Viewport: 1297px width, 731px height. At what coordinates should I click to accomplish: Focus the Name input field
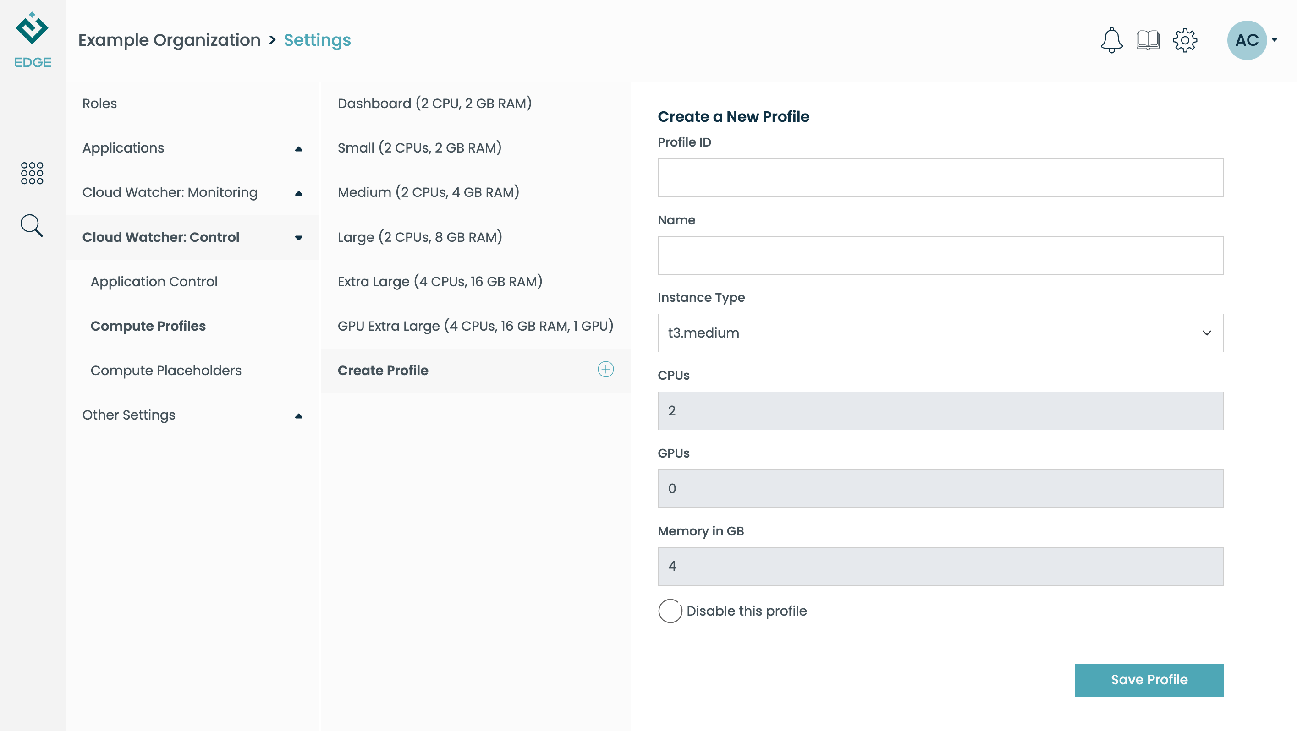(x=940, y=255)
